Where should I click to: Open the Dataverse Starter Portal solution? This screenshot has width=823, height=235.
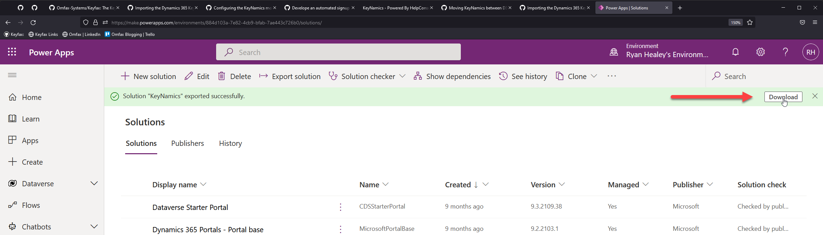click(190, 207)
